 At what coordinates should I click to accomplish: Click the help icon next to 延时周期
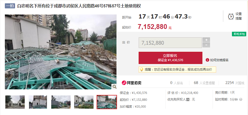click(x=241, y=100)
